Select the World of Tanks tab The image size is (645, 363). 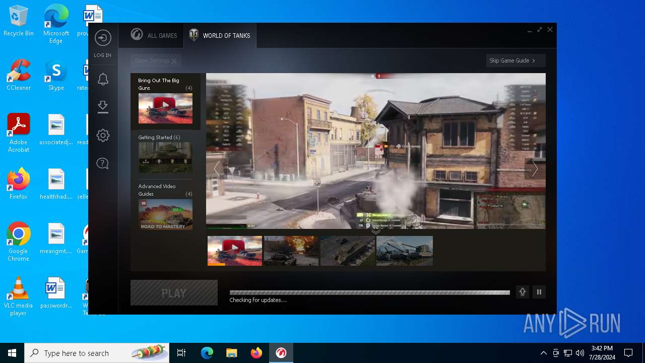pos(220,35)
